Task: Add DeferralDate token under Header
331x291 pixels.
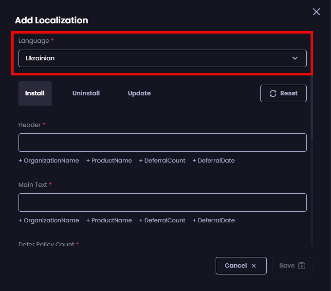Action: pyautogui.click(x=214, y=161)
